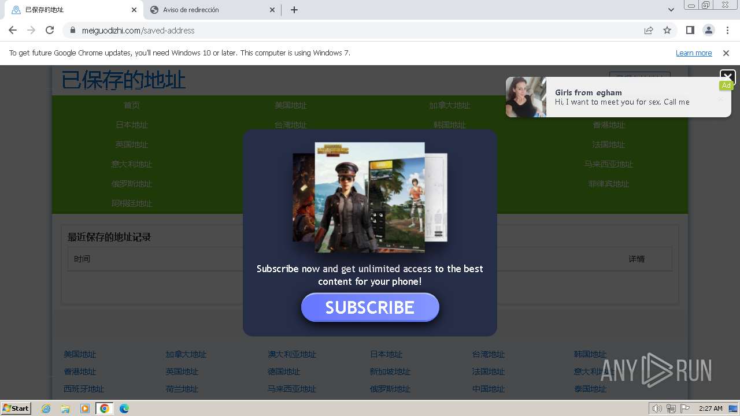Open Chrome profile menu
Screen dimensions: 740x416
708,30
